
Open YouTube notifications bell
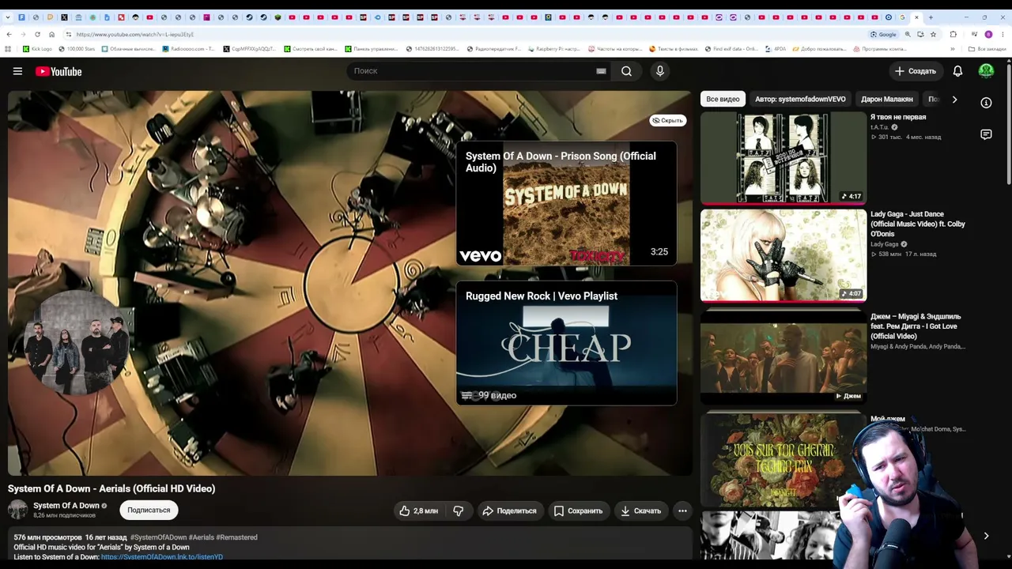(957, 71)
